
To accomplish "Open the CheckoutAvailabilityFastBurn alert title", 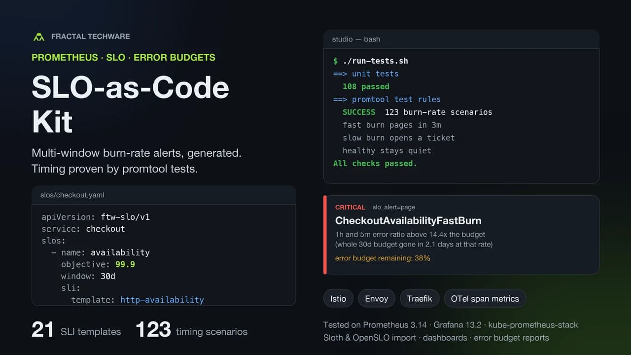I will click(x=408, y=221).
